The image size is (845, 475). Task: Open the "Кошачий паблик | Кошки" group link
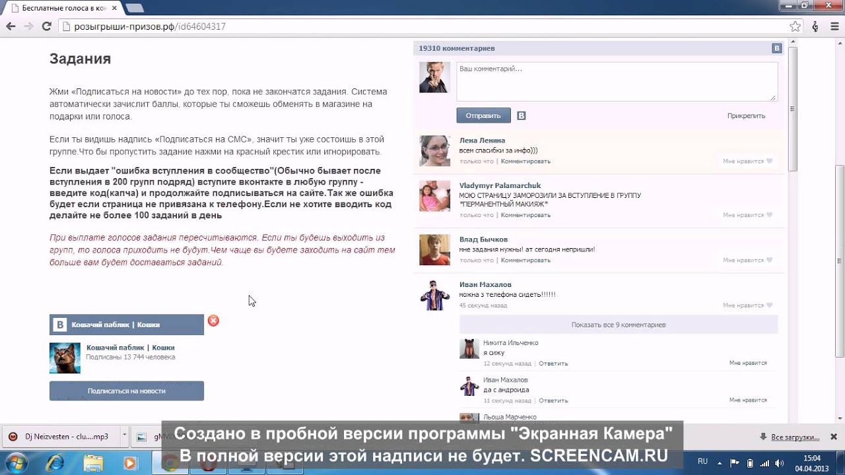tap(131, 348)
